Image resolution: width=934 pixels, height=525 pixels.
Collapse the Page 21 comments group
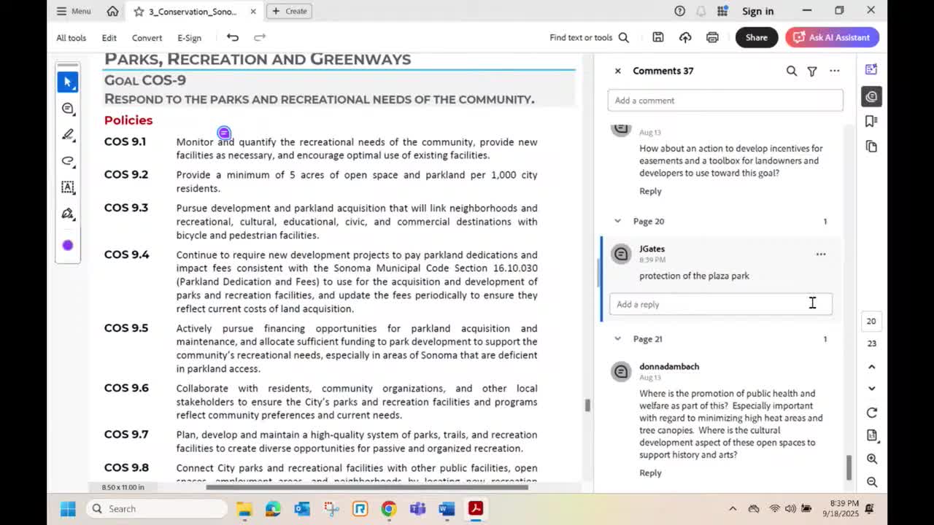tap(617, 338)
